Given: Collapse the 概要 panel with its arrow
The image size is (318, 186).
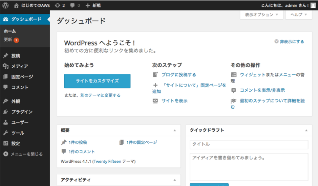Looking at the screenshot, I should [175, 130].
